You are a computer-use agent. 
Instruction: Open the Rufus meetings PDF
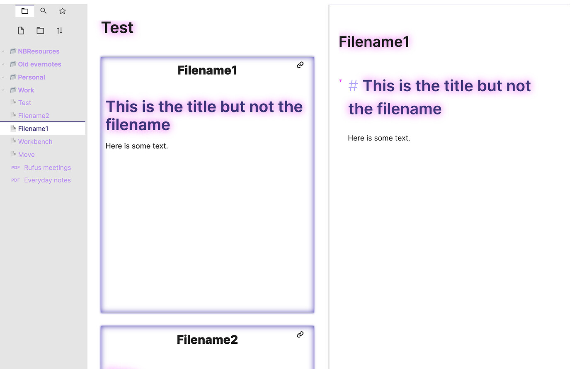[47, 168]
